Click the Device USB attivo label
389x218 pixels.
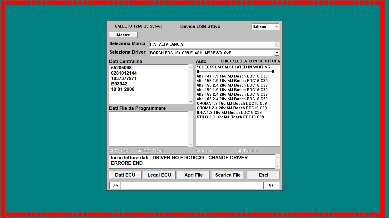click(200, 26)
